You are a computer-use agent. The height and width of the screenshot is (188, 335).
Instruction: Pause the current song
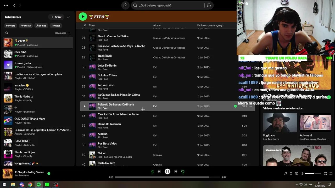tap(167, 172)
